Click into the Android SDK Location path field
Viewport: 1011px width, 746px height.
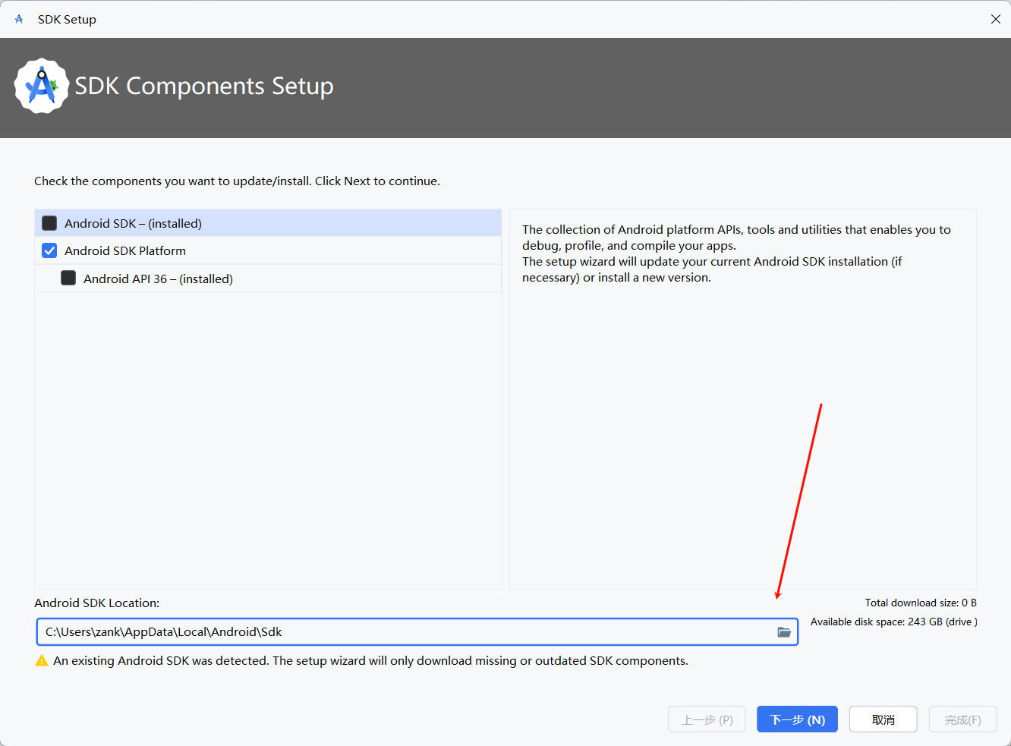(402, 632)
